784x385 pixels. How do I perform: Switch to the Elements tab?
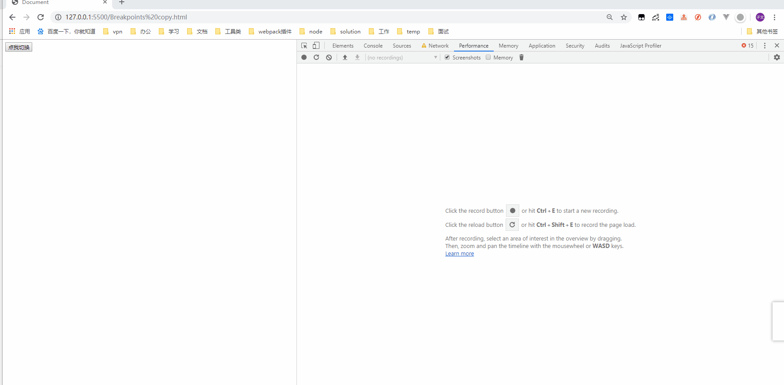coord(343,46)
